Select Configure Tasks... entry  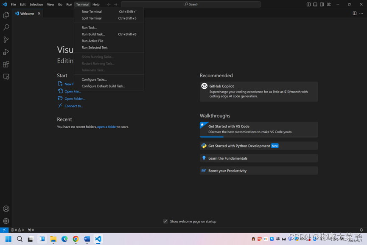[x=109, y=79]
